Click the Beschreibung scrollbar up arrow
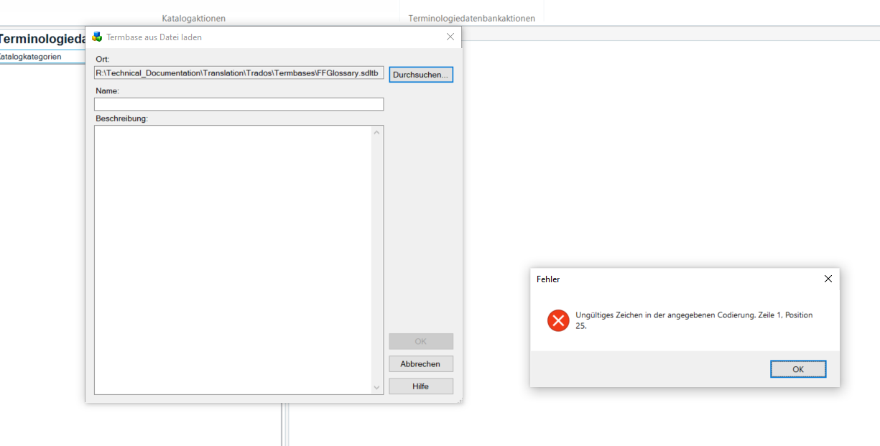Image resolution: width=880 pixels, height=446 pixels. coord(376,131)
